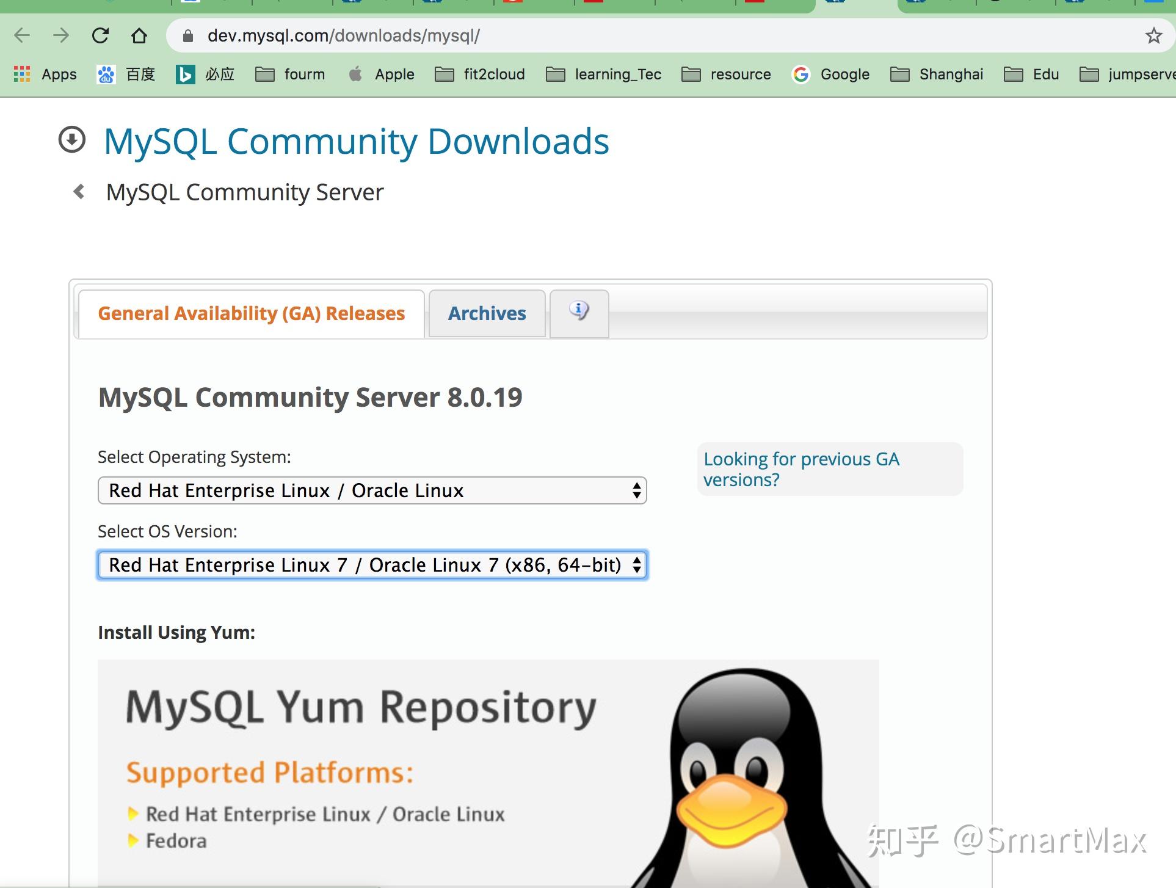Go back with the browser back arrow
1176x888 pixels.
point(22,35)
